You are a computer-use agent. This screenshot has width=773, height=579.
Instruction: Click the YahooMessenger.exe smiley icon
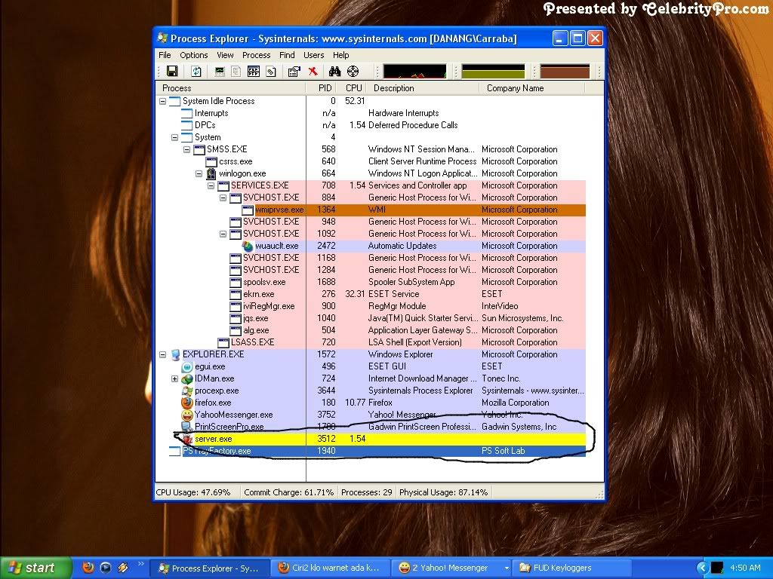[187, 415]
